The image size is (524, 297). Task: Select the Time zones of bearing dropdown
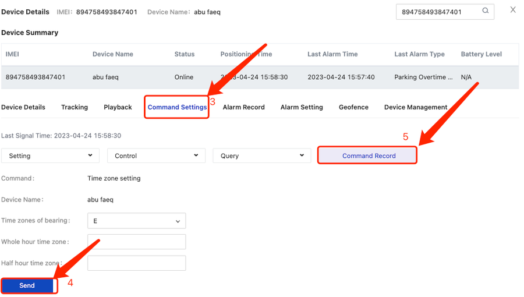click(136, 221)
